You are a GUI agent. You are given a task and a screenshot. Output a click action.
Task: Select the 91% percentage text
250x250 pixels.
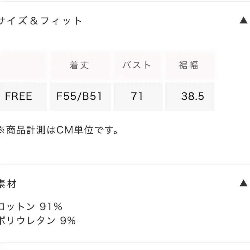click(x=51, y=207)
